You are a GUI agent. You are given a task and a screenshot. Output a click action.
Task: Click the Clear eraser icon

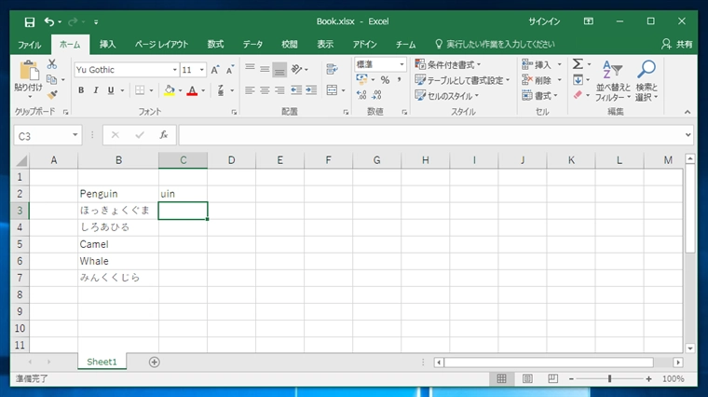[578, 95]
